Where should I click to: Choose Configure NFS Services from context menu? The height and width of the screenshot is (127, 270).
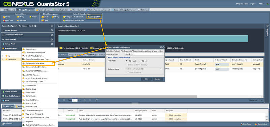38,63
